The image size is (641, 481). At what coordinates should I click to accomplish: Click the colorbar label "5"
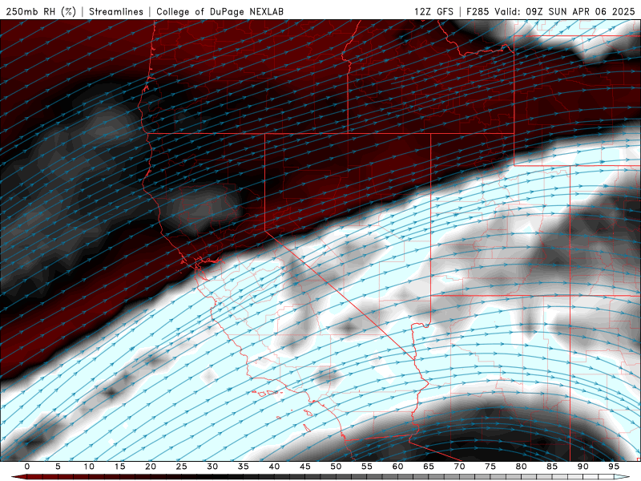pos(58,467)
